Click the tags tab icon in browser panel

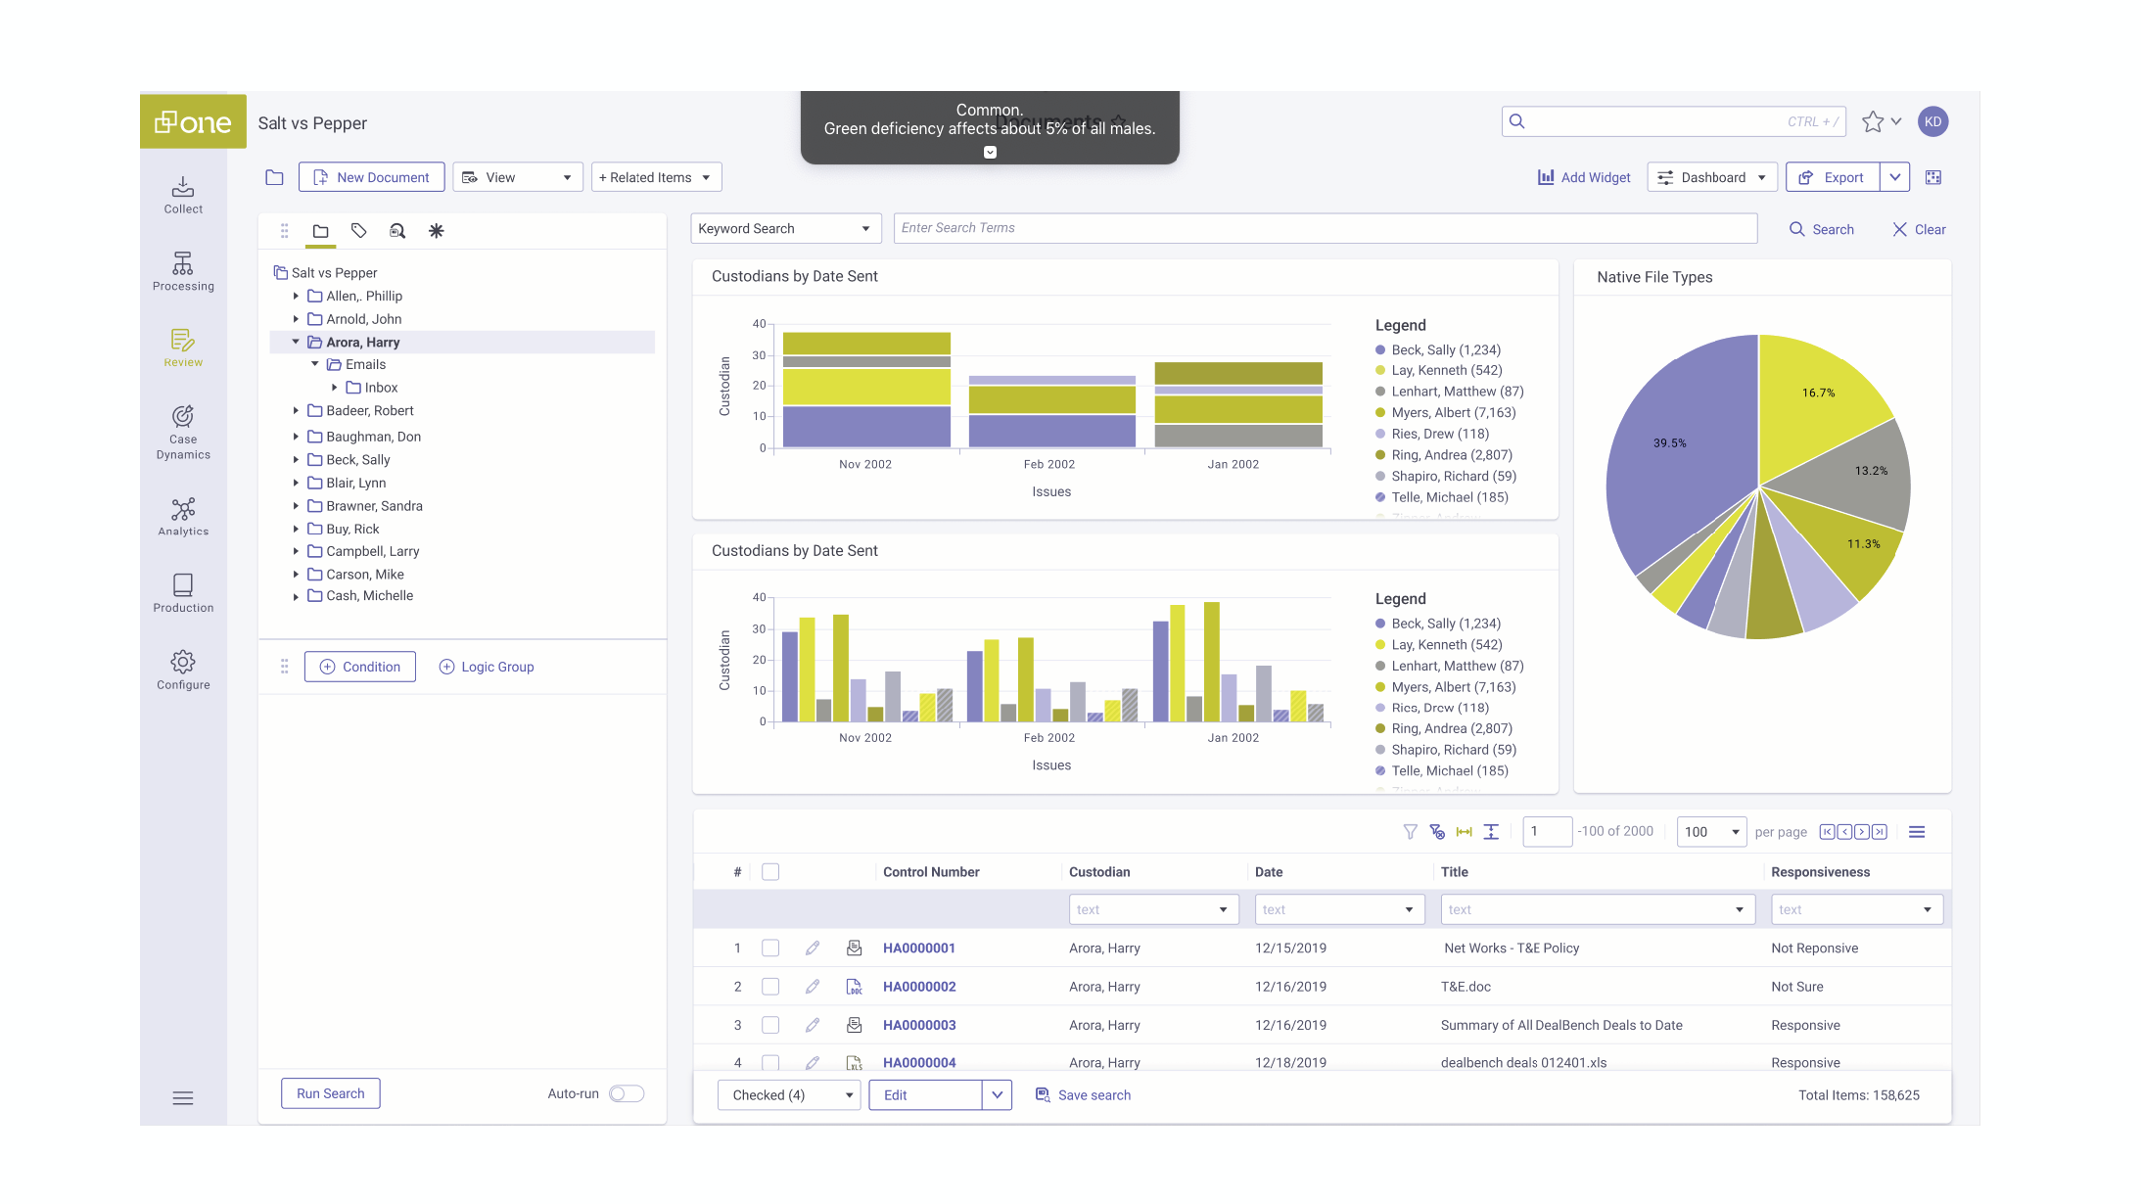pyautogui.click(x=359, y=231)
